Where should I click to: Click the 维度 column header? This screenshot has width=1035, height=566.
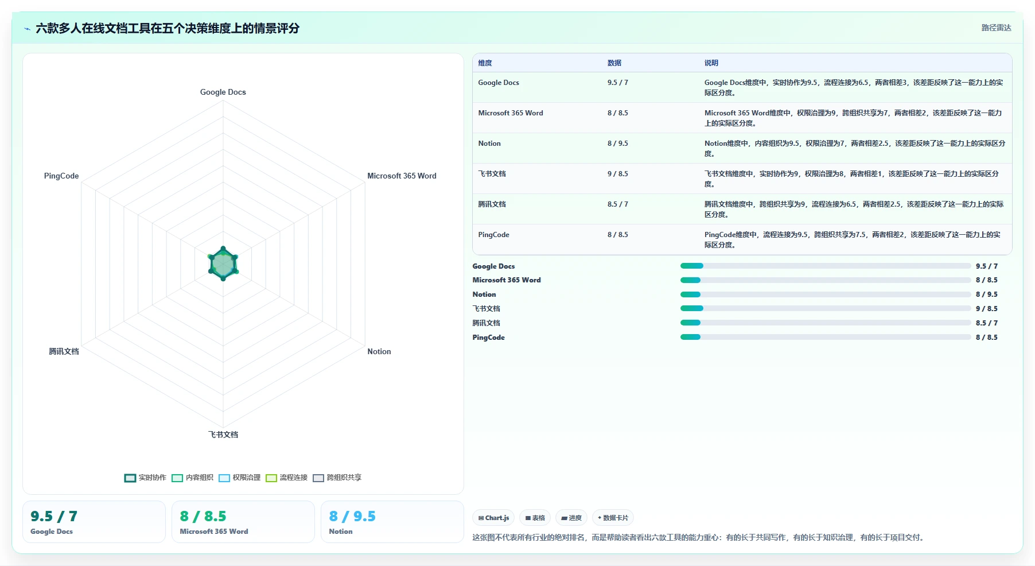(x=485, y=63)
